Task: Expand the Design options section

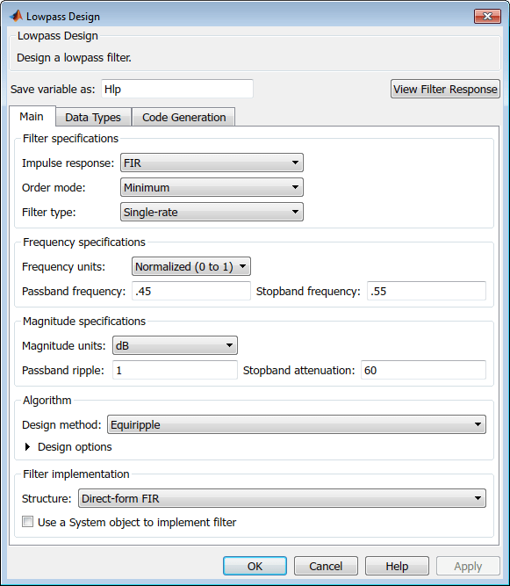Action: click(27, 446)
